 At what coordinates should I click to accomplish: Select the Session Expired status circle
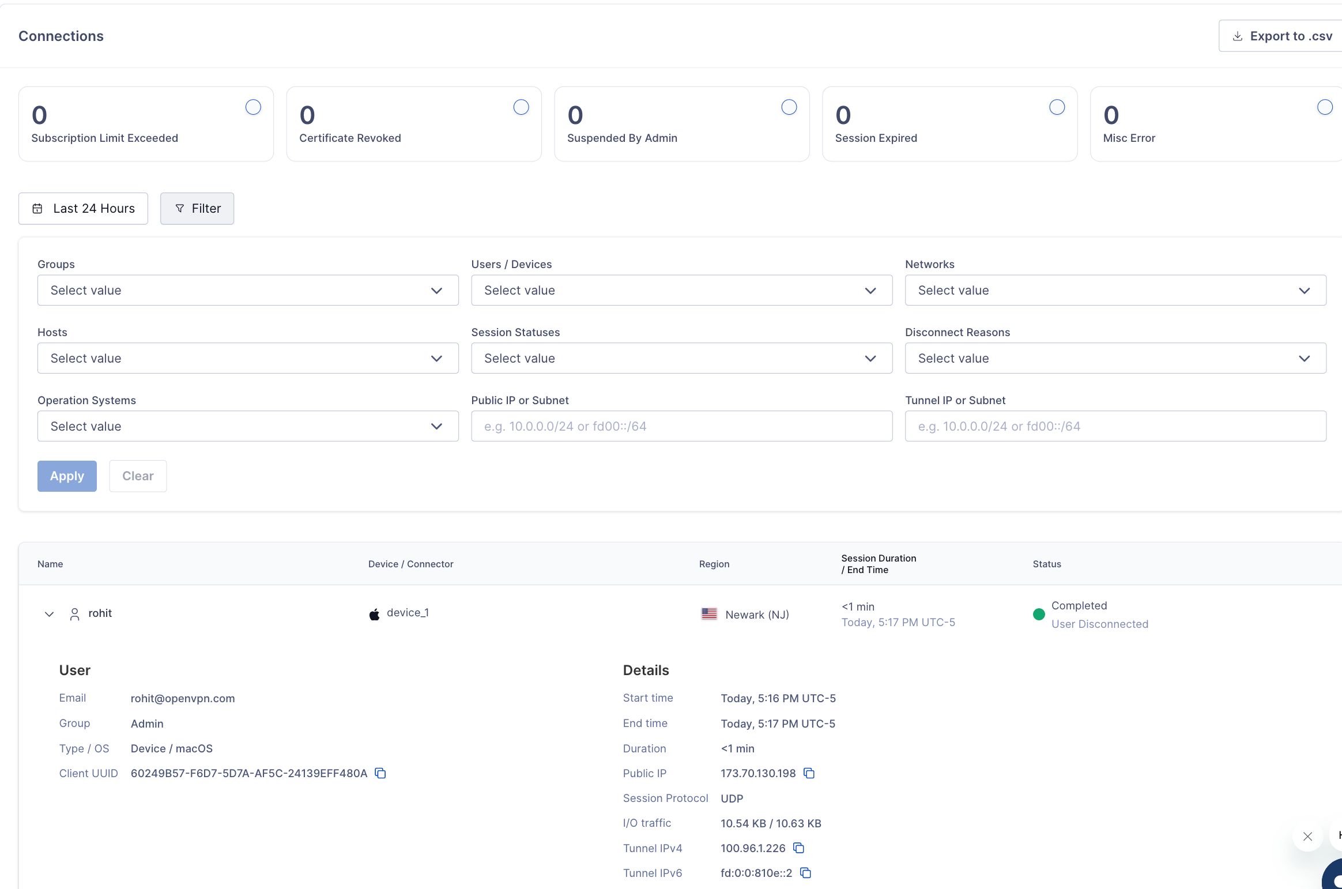coord(1057,107)
